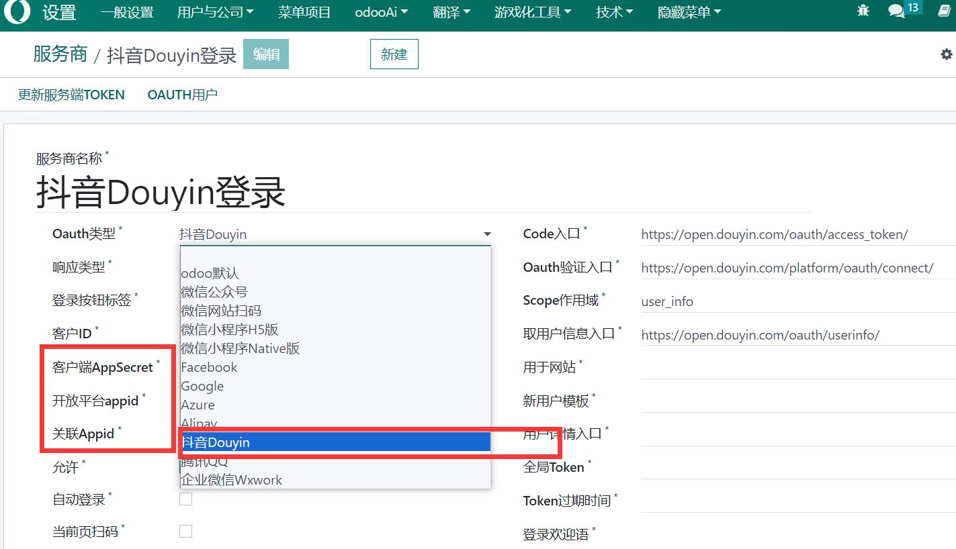
Task: Toggle the 自动登录 checkbox
Action: [x=185, y=499]
